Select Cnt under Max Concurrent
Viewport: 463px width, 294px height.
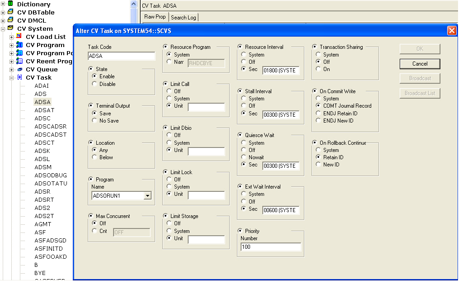tap(94, 231)
